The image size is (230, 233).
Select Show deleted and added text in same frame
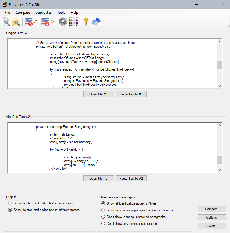(41, 203)
